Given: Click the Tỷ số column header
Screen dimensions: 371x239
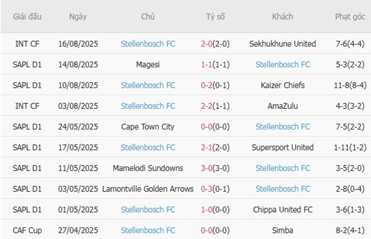Looking at the screenshot, I should (x=215, y=17).
